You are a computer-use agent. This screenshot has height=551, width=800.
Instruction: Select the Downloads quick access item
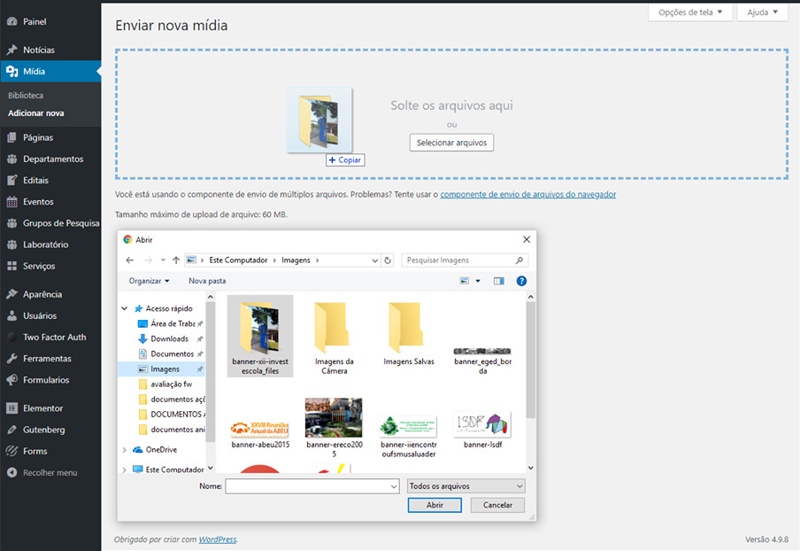[169, 338]
